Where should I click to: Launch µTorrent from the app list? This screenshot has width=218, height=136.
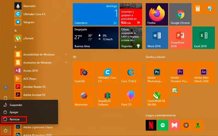pos(41,38)
